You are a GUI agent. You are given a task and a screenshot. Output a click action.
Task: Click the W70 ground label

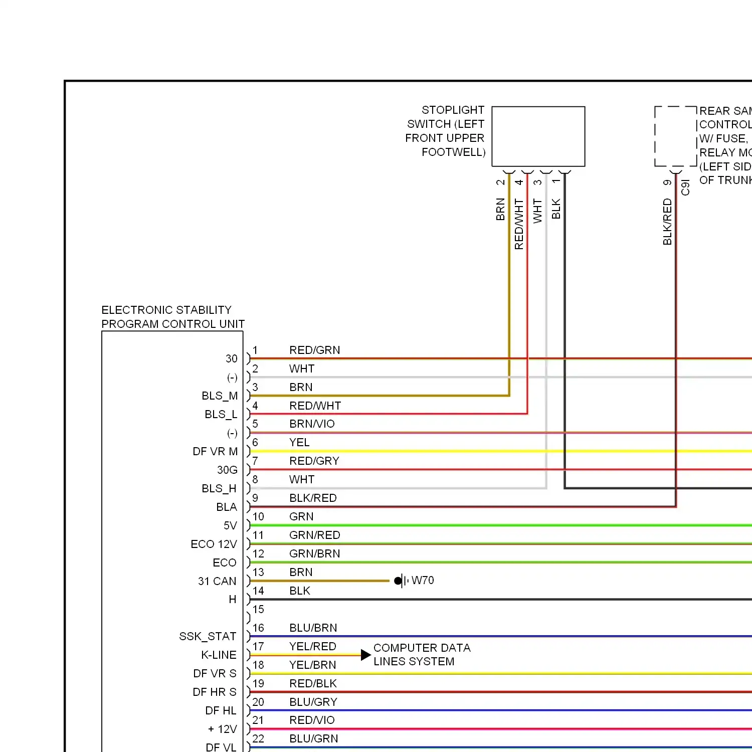coord(423,580)
